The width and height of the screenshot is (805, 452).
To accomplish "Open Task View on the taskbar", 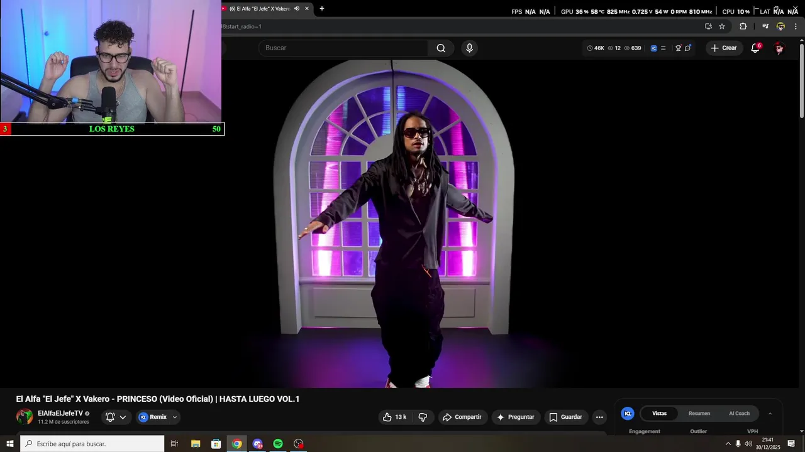I will (174, 444).
